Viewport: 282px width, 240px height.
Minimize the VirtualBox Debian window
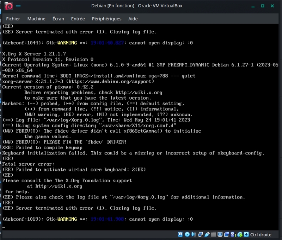pyautogui.click(x=253, y=6)
